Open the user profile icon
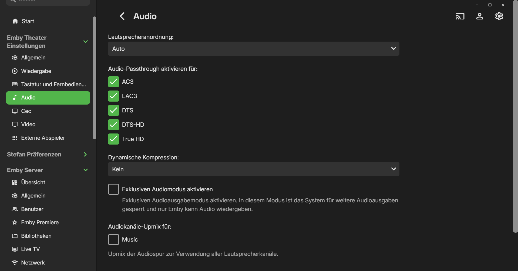The image size is (518, 271). [x=479, y=16]
